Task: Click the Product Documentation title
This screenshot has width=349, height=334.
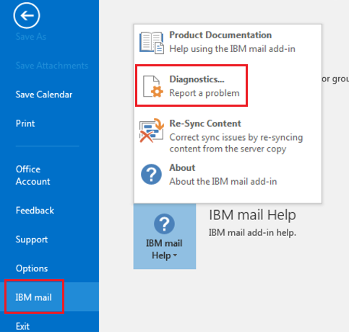Action: [x=220, y=35]
